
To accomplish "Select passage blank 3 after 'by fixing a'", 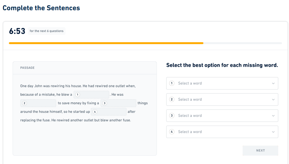I will point(118,103).
